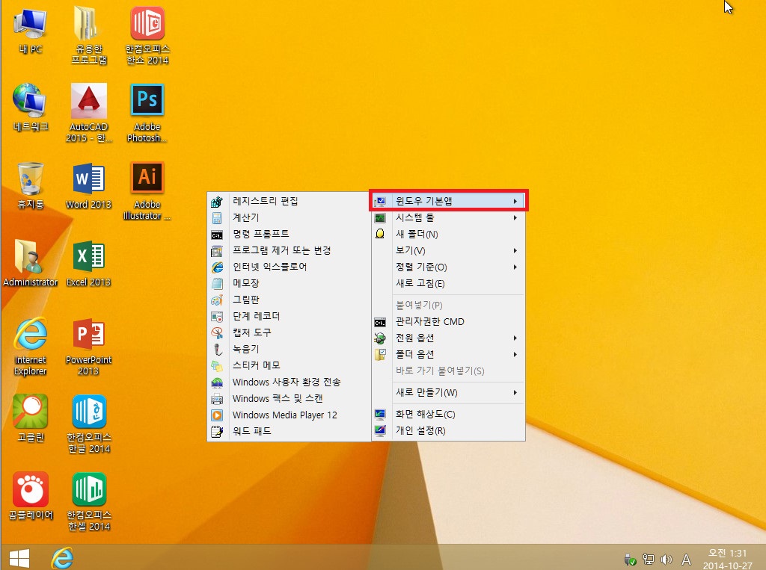Choose 프로그램 제거 또는 변경
This screenshot has height=570, width=766.
[289, 251]
